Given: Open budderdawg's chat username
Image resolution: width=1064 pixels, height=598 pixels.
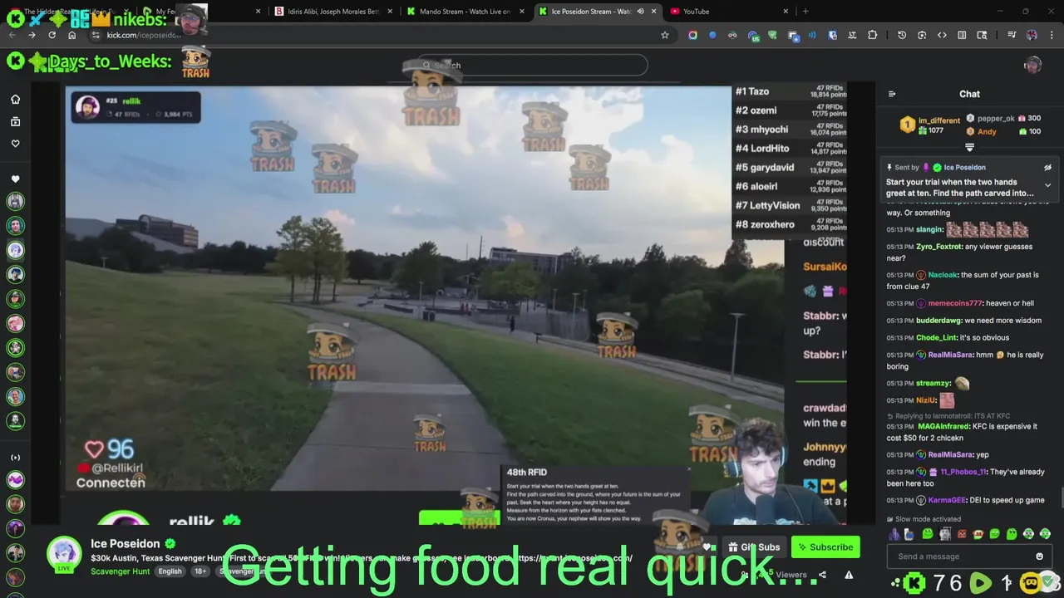Looking at the screenshot, I should [x=938, y=321].
